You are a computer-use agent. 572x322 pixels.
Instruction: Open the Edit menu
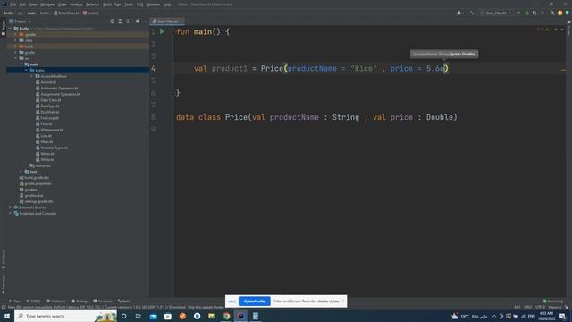tap(22, 4)
